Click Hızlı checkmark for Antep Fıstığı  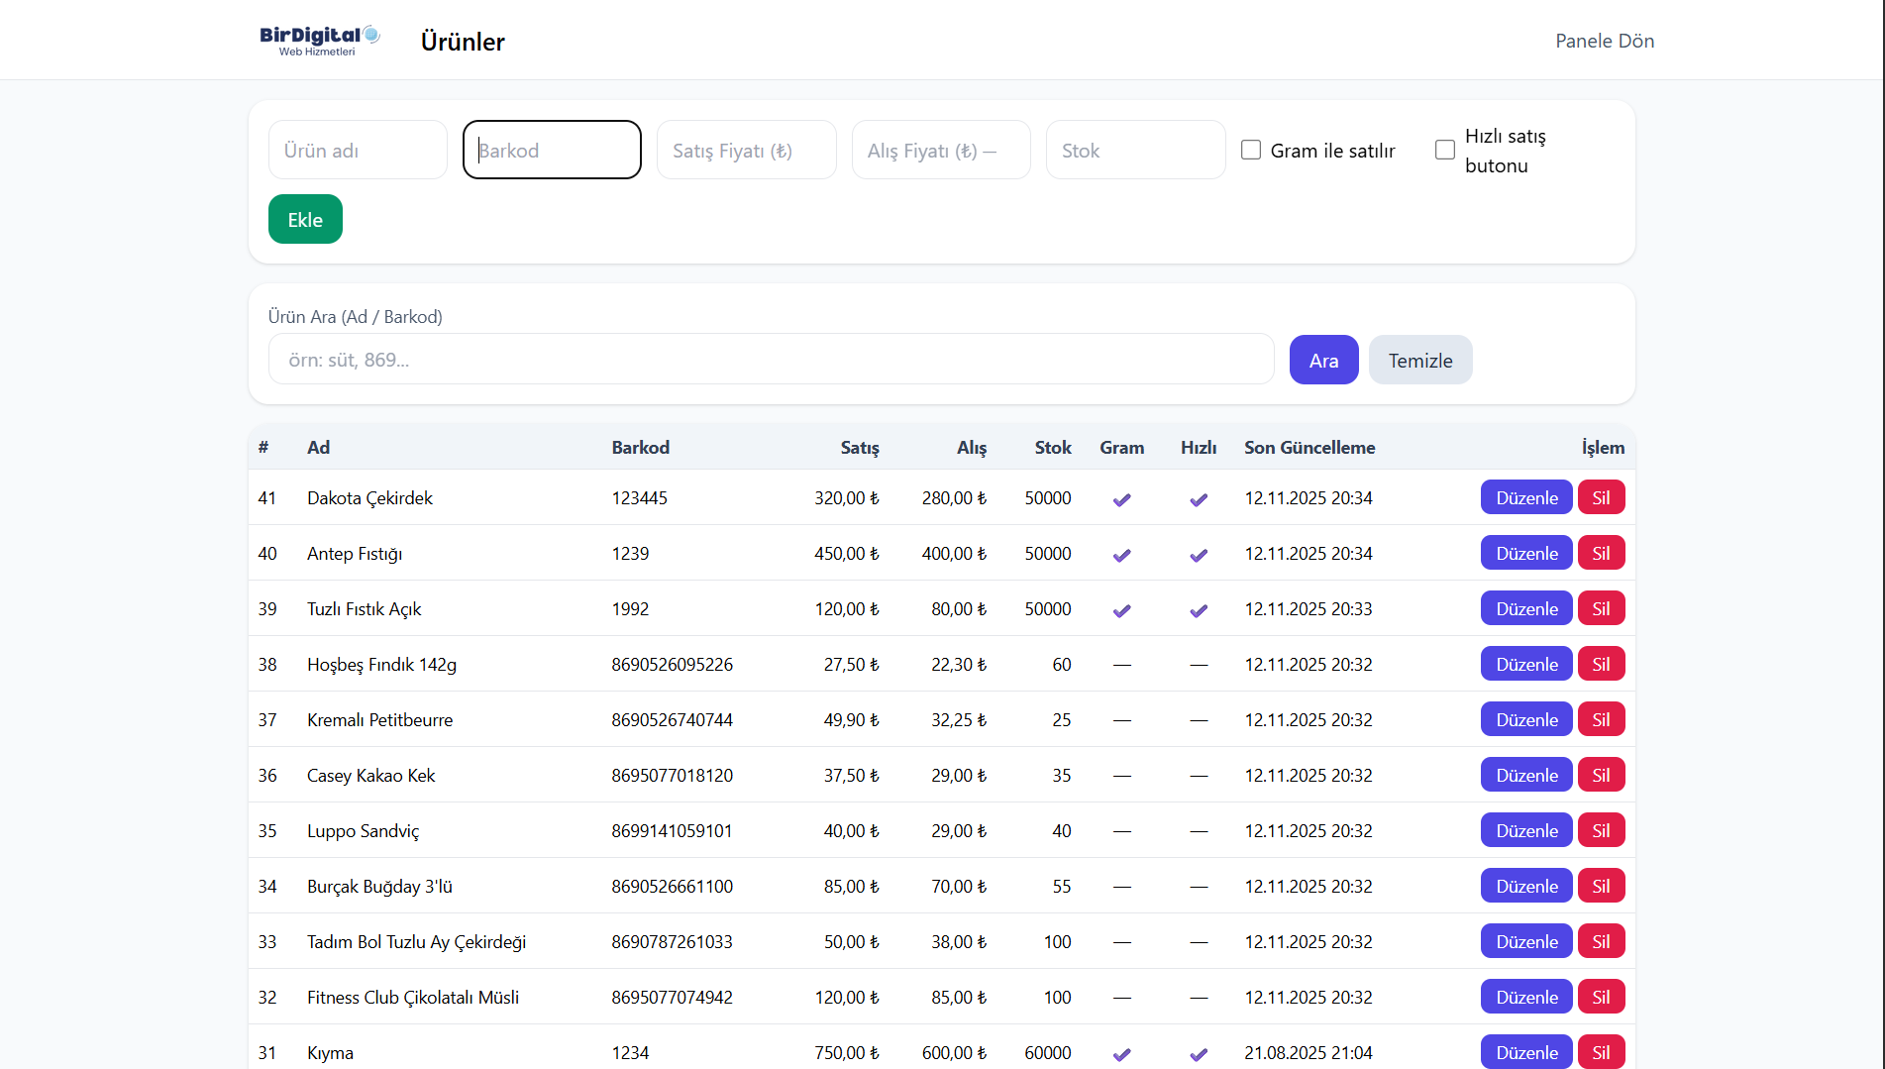(x=1199, y=555)
